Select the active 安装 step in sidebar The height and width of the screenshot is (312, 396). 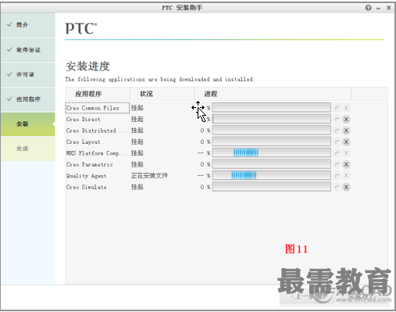pyautogui.click(x=28, y=124)
